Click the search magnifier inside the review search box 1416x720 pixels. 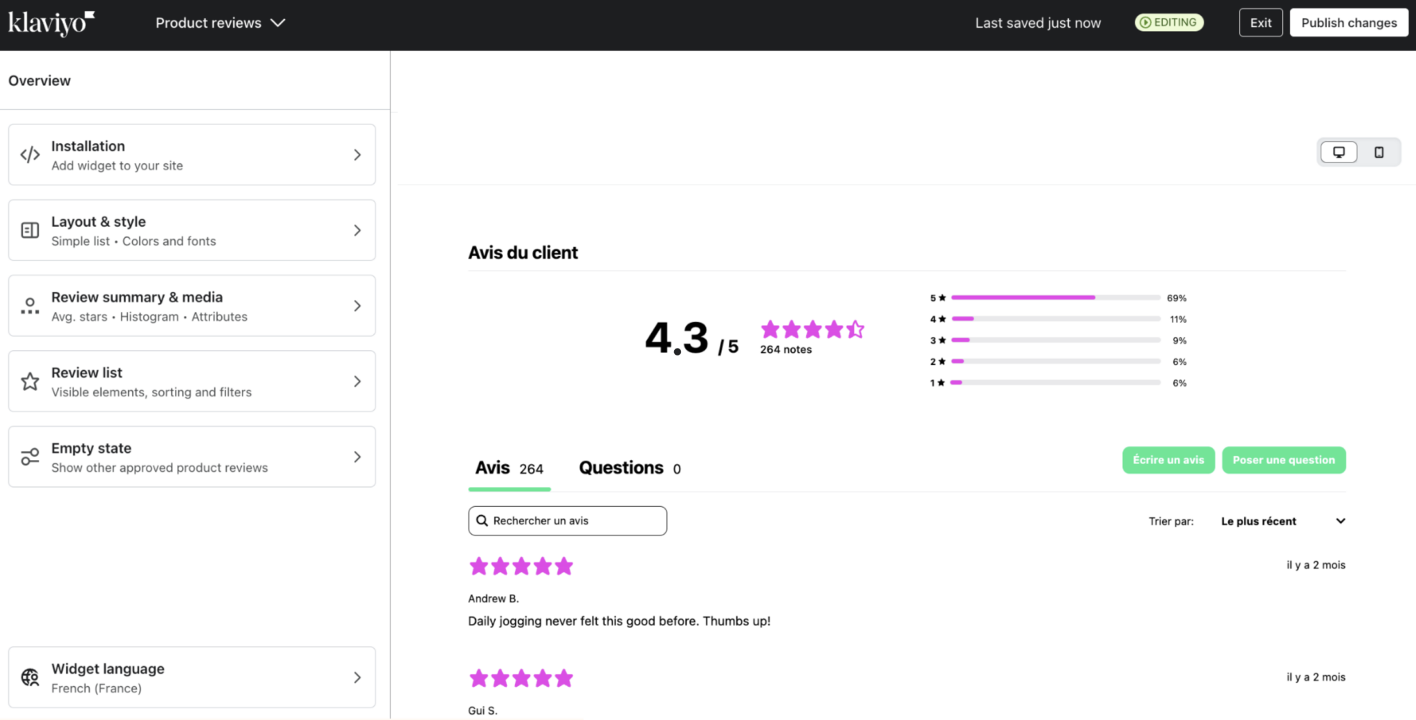click(483, 520)
